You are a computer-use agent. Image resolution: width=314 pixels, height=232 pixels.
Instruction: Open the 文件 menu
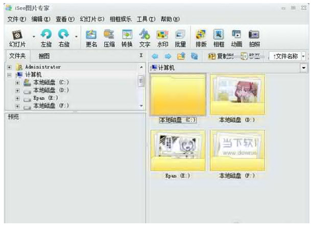coord(17,19)
